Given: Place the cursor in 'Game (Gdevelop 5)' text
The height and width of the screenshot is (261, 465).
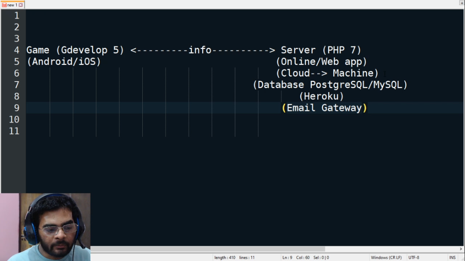Looking at the screenshot, I should [75, 50].
